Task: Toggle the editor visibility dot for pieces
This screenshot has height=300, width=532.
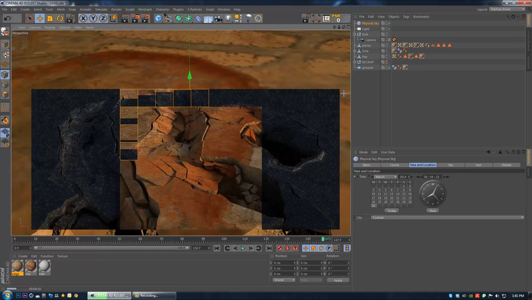Action: (x=387, y=45)
